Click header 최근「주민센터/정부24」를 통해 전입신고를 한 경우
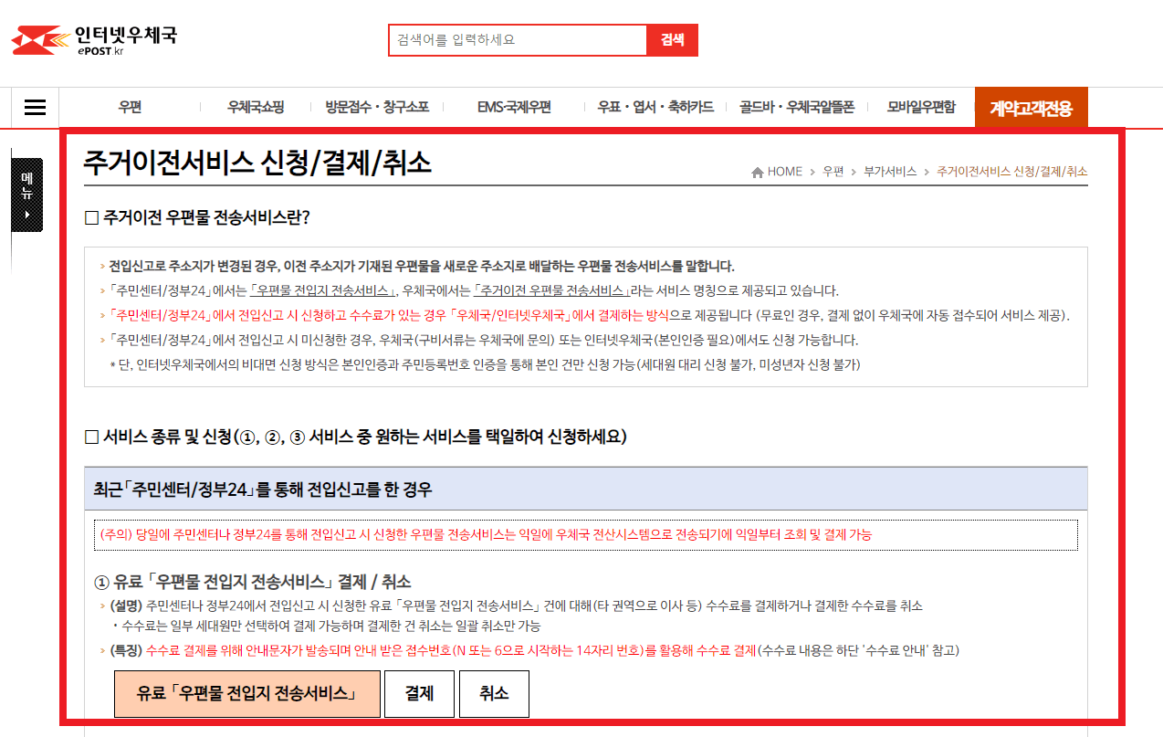 coord(263,490)
